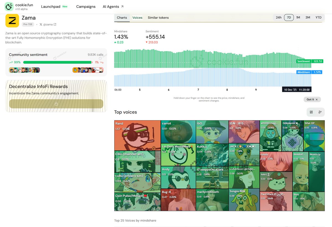Switch to the Similar tokens tab
Screen dimensions: 332x227
(158, 17)
